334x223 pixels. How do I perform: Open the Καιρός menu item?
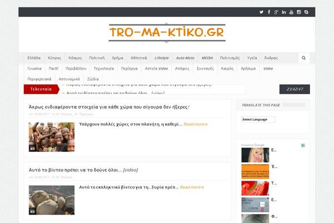click(227, 69)
